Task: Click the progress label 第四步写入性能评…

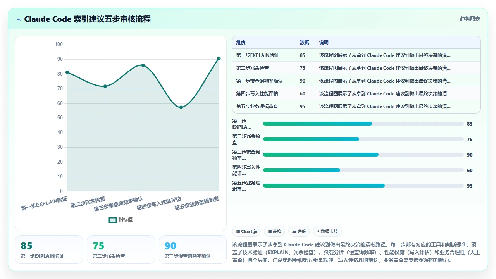Action: tap(246, 170)
